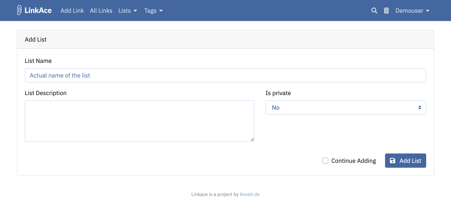Screen dimensions: 451x216
Task: Click the save icon on the Add List button
Action: tap(393, 160)
